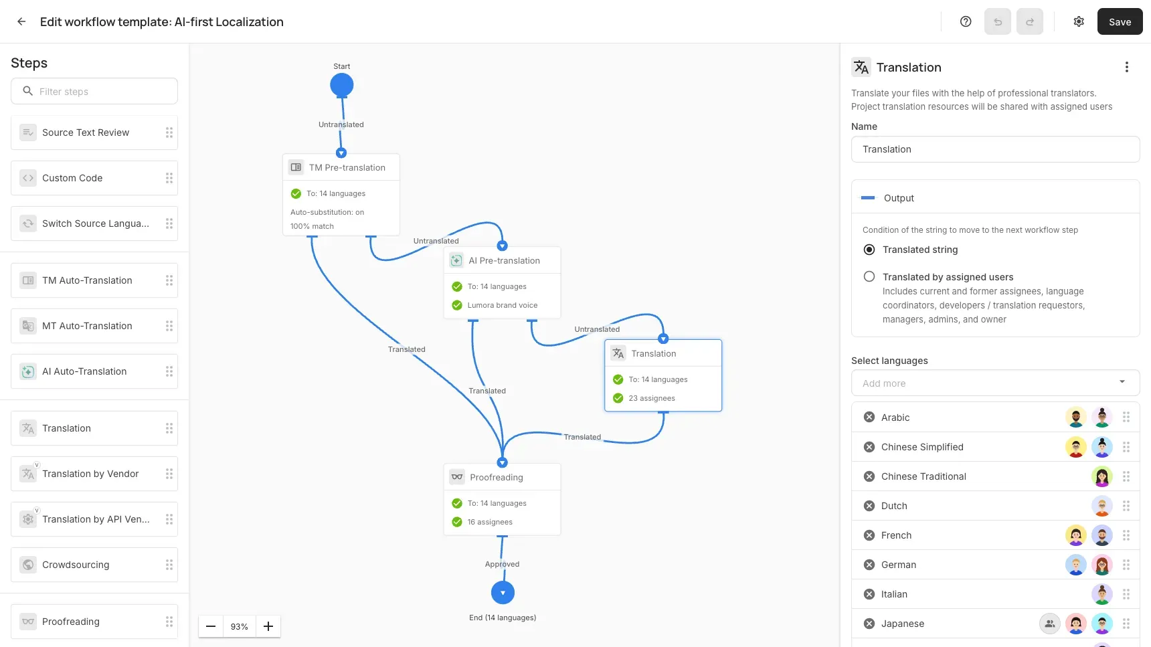This screenshot has width=1151, height=647.
Task: Select the Translated string radio option
Action: 869,250
